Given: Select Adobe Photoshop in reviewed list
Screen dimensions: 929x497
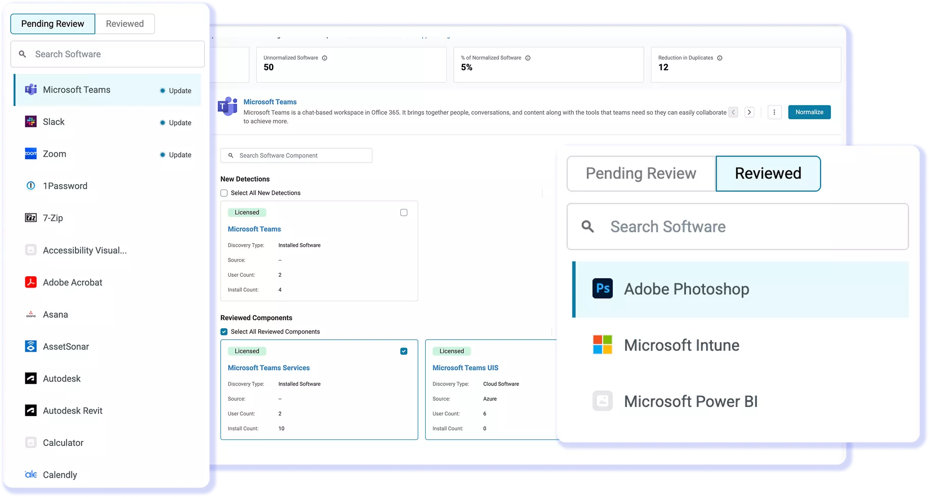Looking at the screenshot, I should click(x=741, y=289).
